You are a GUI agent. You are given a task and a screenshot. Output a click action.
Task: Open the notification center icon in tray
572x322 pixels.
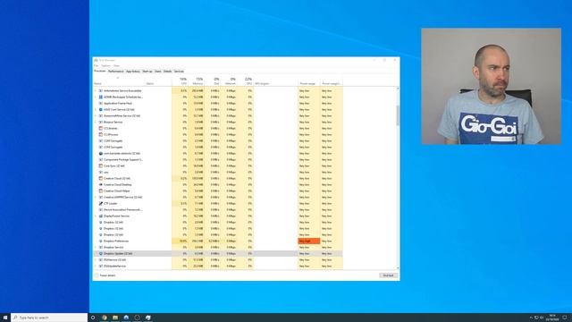[564, 318]
